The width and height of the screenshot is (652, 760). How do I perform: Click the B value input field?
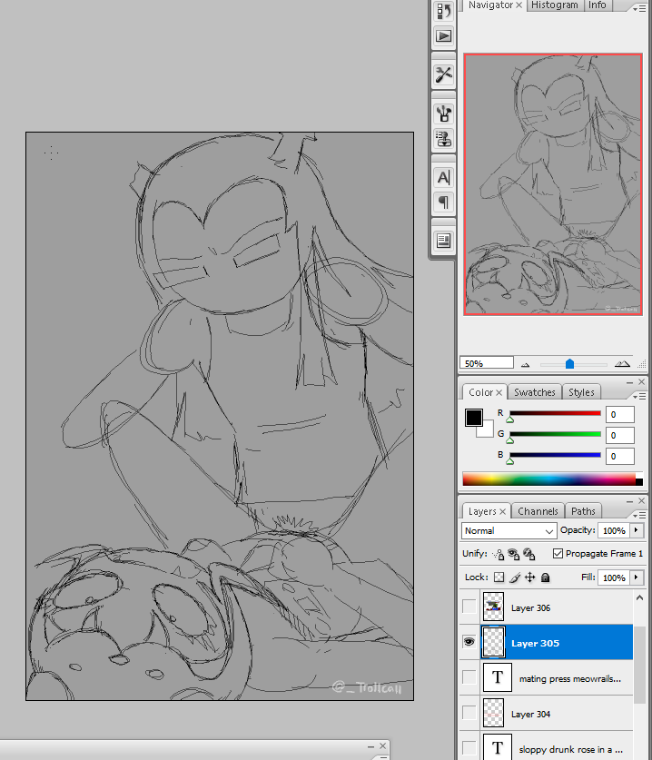coord(620,456)
